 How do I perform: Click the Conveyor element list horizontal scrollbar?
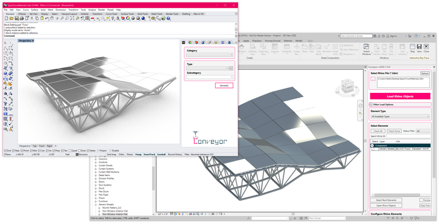coord(397,195)
